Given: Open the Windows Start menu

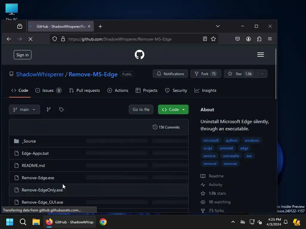Looking at the screenshot, I should [x=10, y=222].
